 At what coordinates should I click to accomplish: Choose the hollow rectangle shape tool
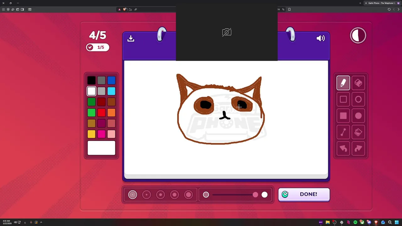coord(343,100)
